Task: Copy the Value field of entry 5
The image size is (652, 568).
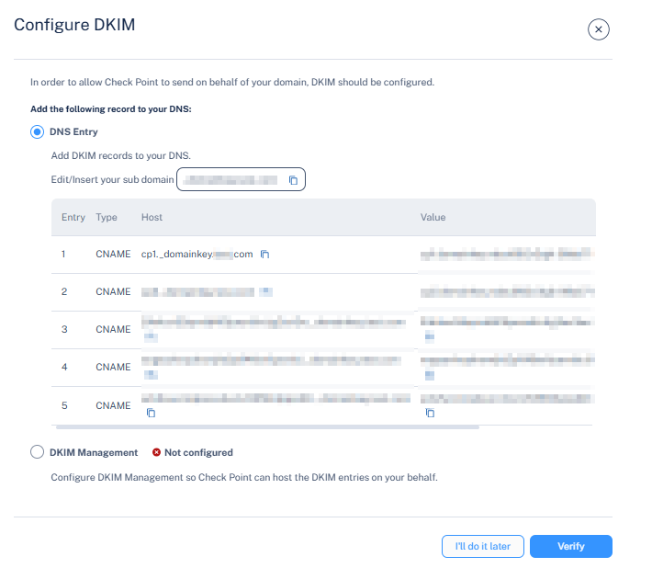Action: [x=429, y=414]
